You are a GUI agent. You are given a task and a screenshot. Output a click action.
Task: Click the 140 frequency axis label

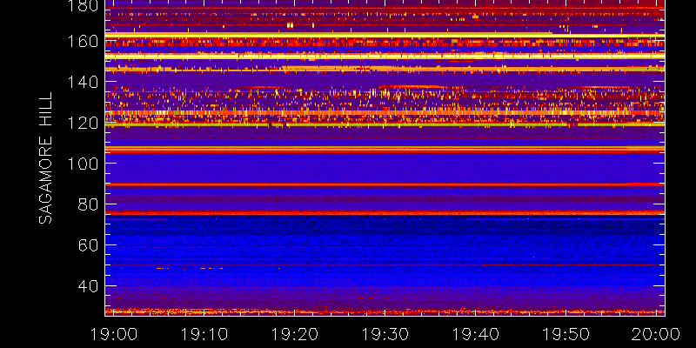pos(84,82)
